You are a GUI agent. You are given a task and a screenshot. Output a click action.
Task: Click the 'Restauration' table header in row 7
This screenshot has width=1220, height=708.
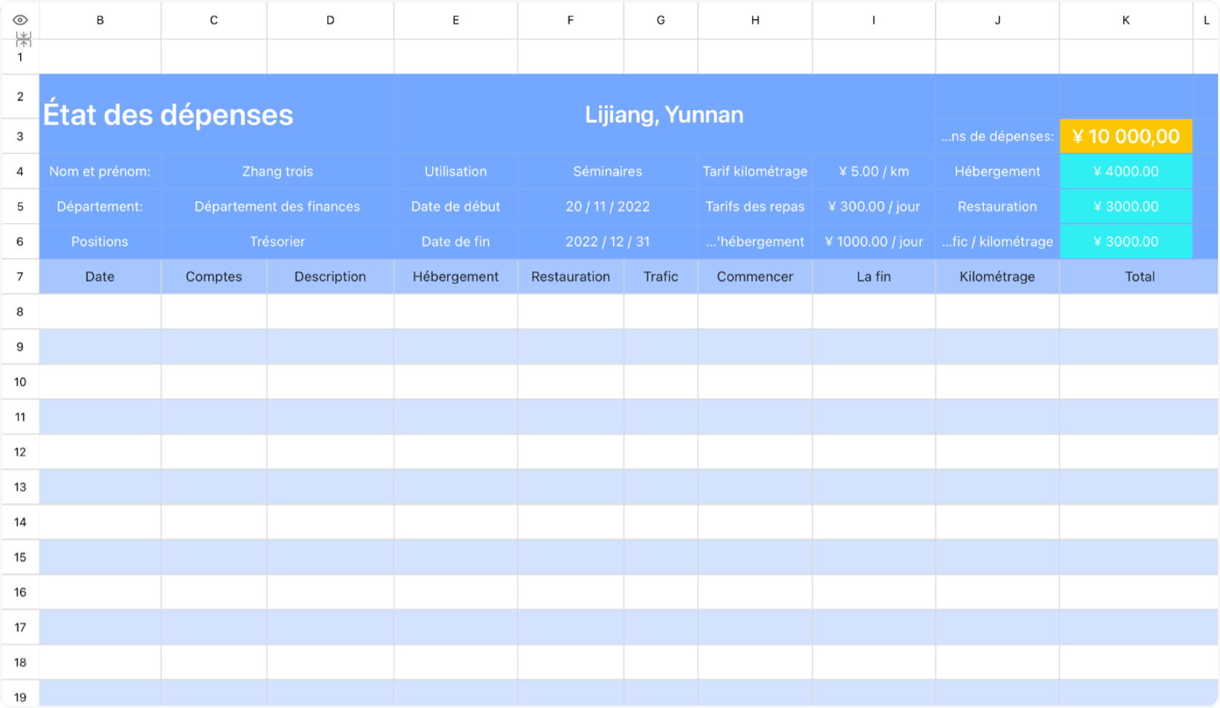point(571,277)
